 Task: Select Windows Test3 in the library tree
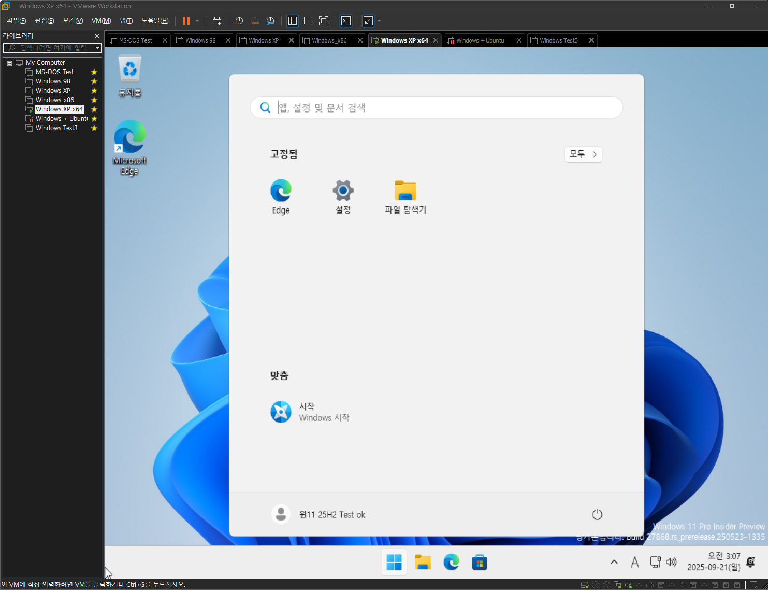point(56,128)
